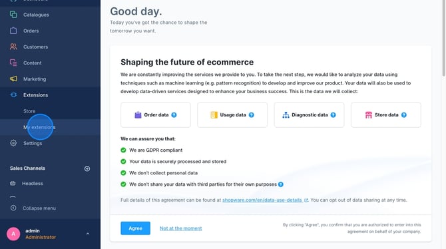Choose Not at the moment link
The width and height of the screenshot is (446, 249).
coord(181,228)
